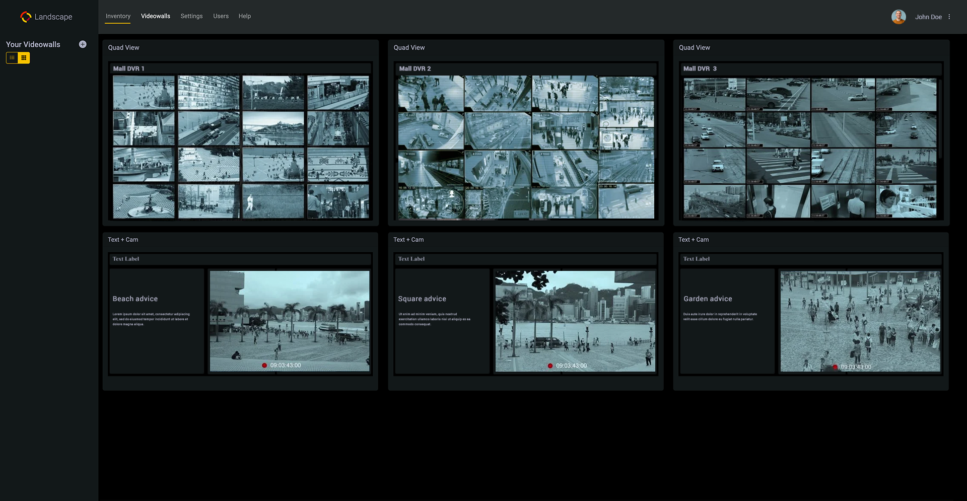Click the John Doe username
The height and width of the screenshot is (501, 967).
pos(928,17)
